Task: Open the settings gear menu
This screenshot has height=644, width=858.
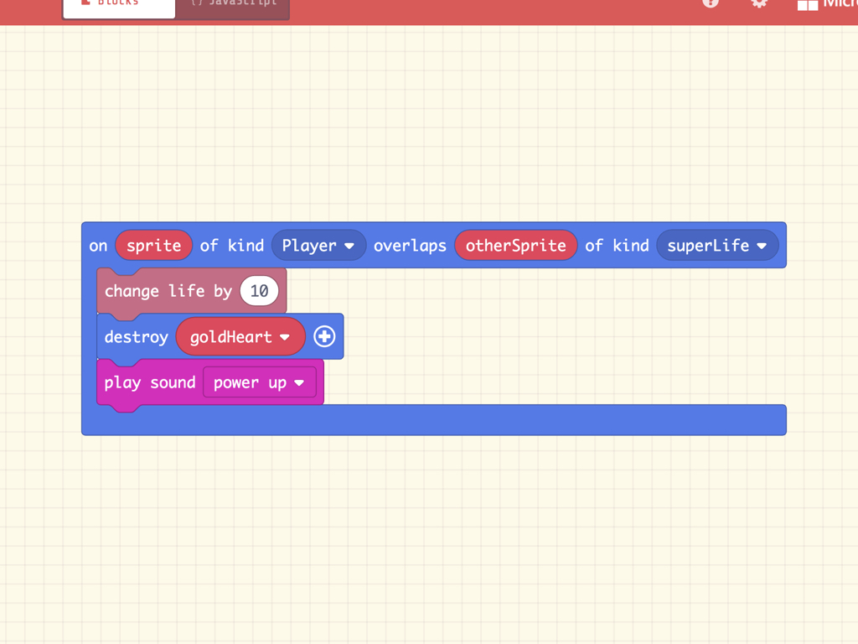Action: click(x=759, y=3)
